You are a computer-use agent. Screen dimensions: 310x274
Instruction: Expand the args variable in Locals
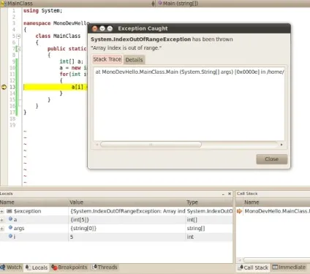coord(2,229)
